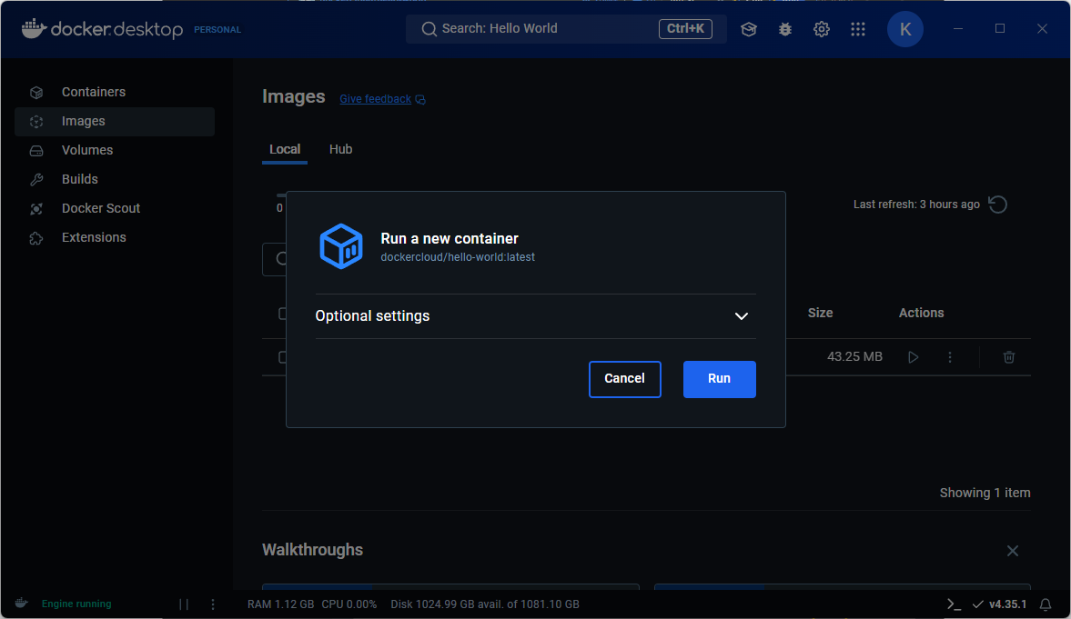Open notifications bell in status bar
Screen dimensions: 1071x619
tap(1045, 604)
